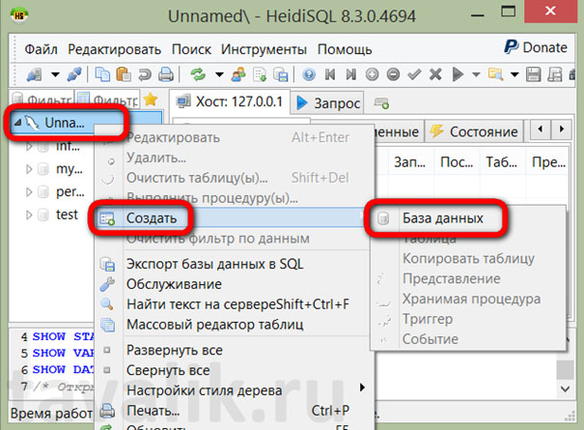This screenshot has width=584, height=430.
Task: Click the folder with magnifier toolbar icon
Action: (x=496, y=74)
